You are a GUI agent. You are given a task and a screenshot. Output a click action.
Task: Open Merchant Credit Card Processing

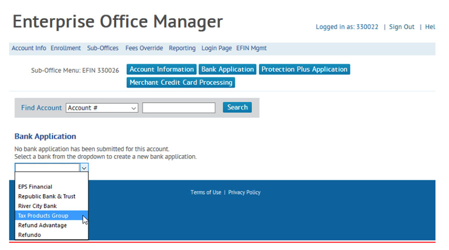(181, 82)
